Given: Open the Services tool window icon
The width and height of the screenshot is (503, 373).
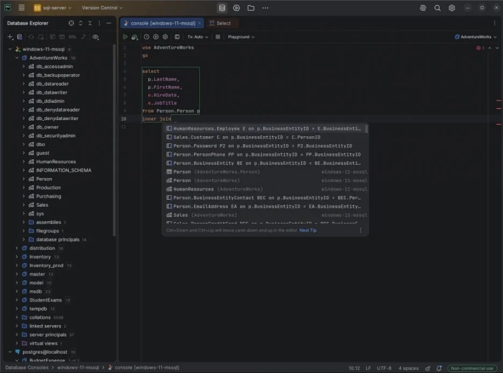Looking at the screenshot, I should pyautogui.click(x=236, y=8).
